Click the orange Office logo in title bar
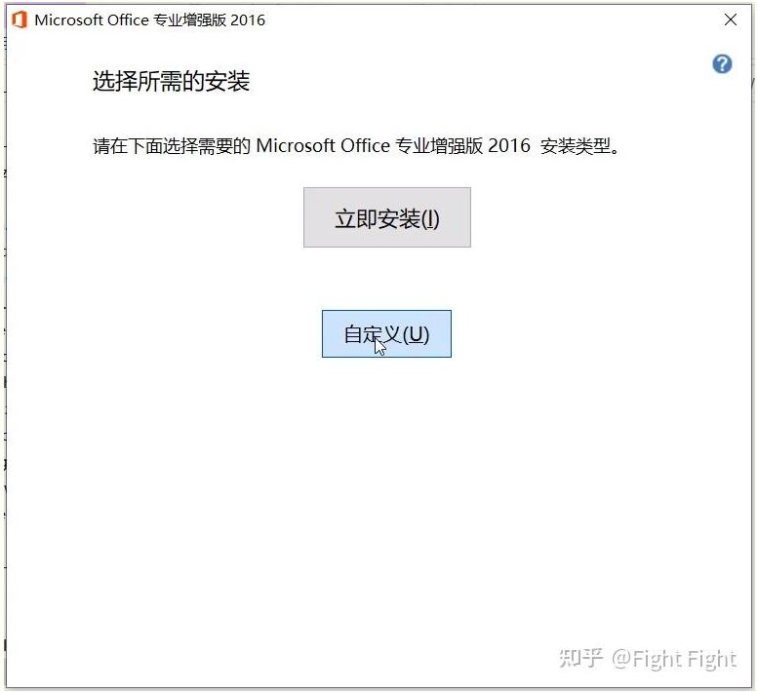The width and height of the screenshot is (757, 692). [x=20, y=20]
